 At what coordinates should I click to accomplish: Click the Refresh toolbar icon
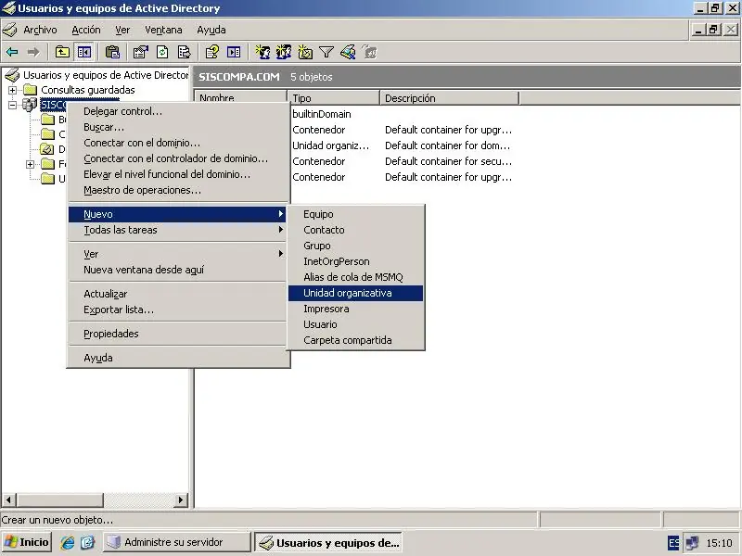pos(162,52)
